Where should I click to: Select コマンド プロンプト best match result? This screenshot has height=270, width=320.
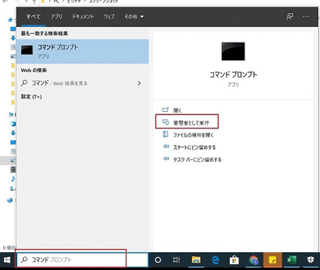point(83,51)
